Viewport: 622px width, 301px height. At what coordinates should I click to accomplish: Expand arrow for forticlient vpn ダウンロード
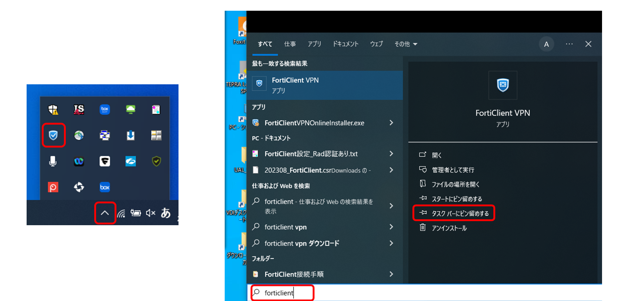tap(391, 243)
